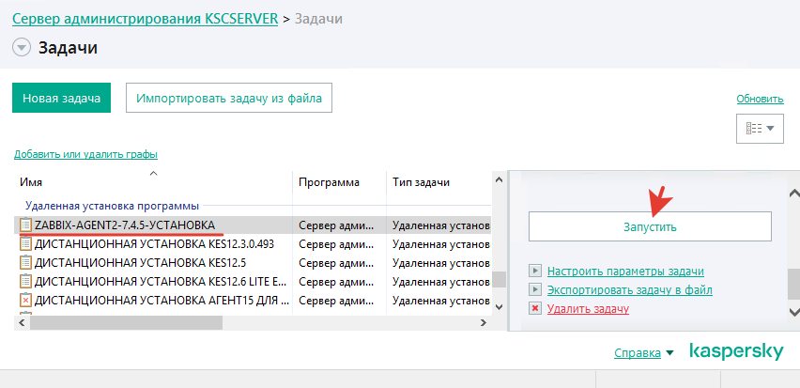This screenshot has height=388, width=800.
Task: Click the ZABBIX-AGENT2-7.4.5 task icon
Action: click(x=25, y=225)
